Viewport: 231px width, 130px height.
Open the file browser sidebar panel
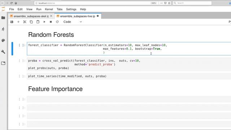point(3,18)
